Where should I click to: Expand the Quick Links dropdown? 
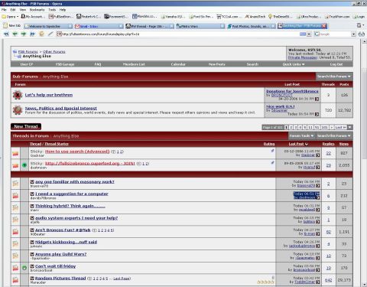294,64
